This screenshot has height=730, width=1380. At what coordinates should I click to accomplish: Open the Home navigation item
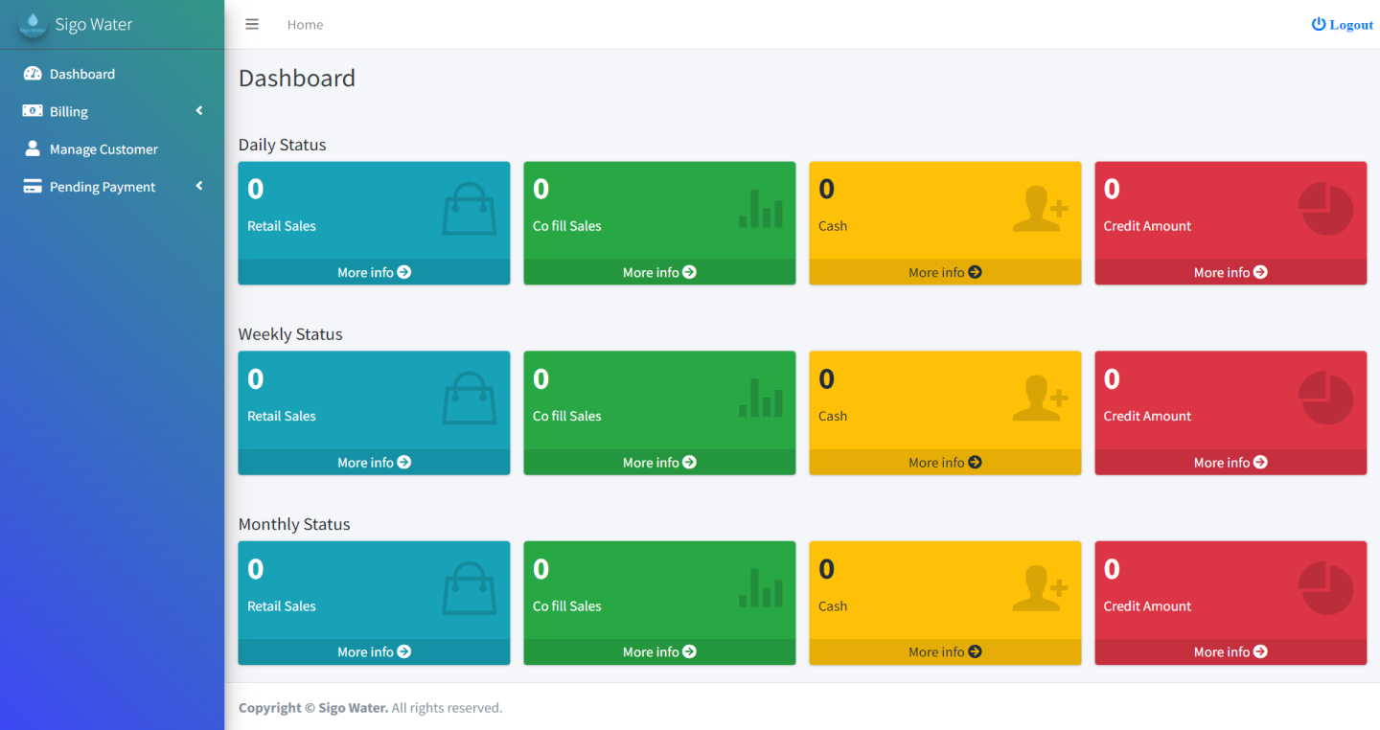[305, 25]
